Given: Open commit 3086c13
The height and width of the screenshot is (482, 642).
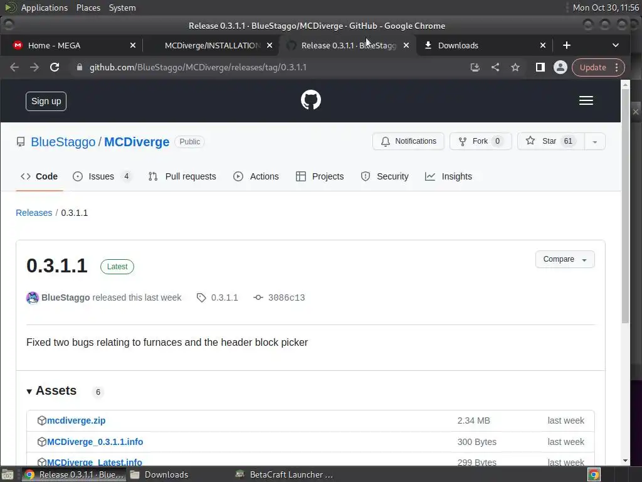Looking at the screenshot, I should tap(279, 297).
